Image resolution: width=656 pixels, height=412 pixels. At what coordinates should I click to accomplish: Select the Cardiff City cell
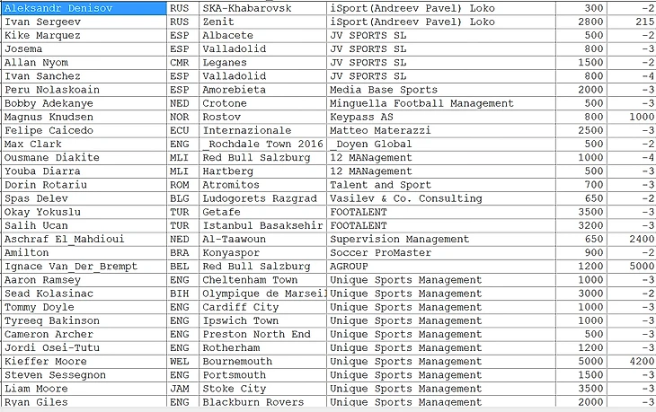click(262, 307)
